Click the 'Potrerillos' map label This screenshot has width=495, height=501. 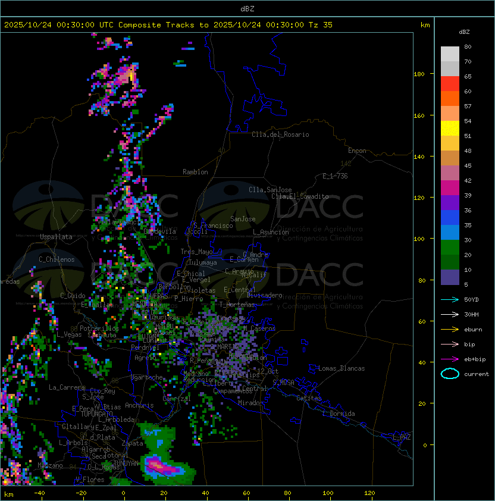[99, 328]
